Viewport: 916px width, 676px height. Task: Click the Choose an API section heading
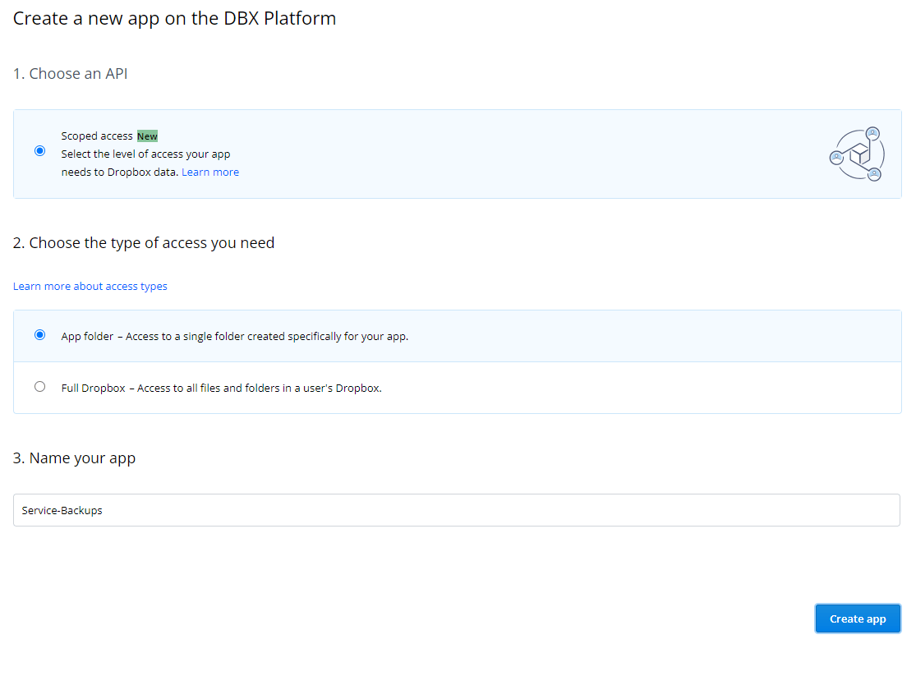pos(71,73)
